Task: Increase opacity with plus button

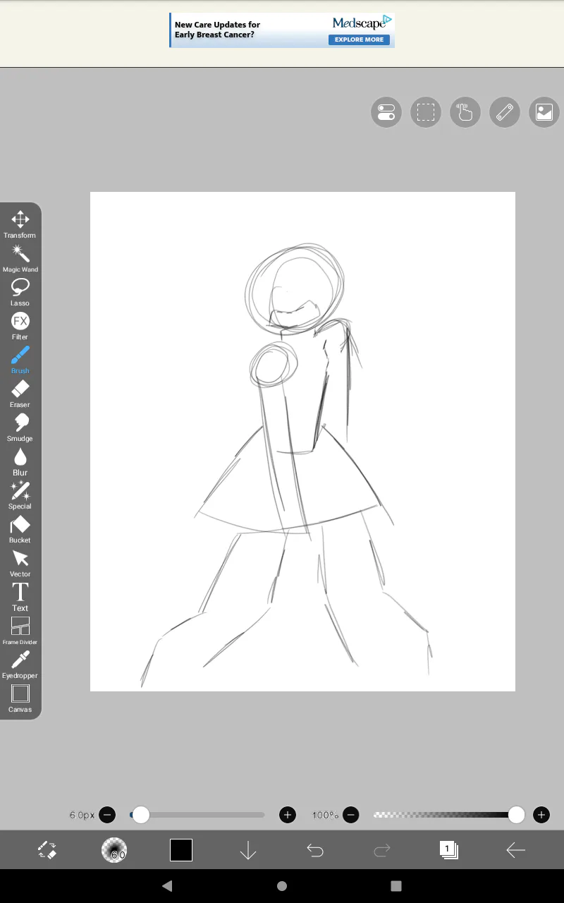Action: pyautogui.click(x=541, y=815)
